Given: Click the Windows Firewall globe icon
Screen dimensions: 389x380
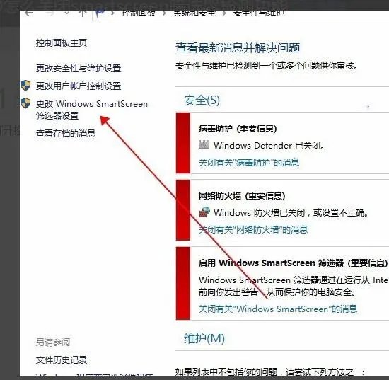Looking at the screenshot, I should (x=204, y=212).
